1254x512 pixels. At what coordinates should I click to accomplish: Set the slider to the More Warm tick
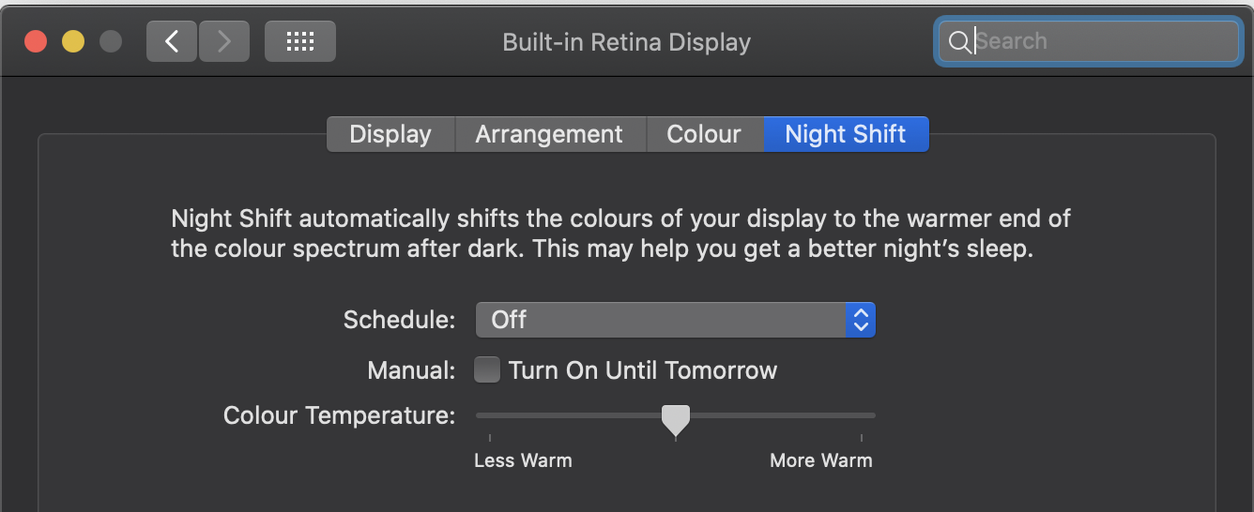(862, 415)
